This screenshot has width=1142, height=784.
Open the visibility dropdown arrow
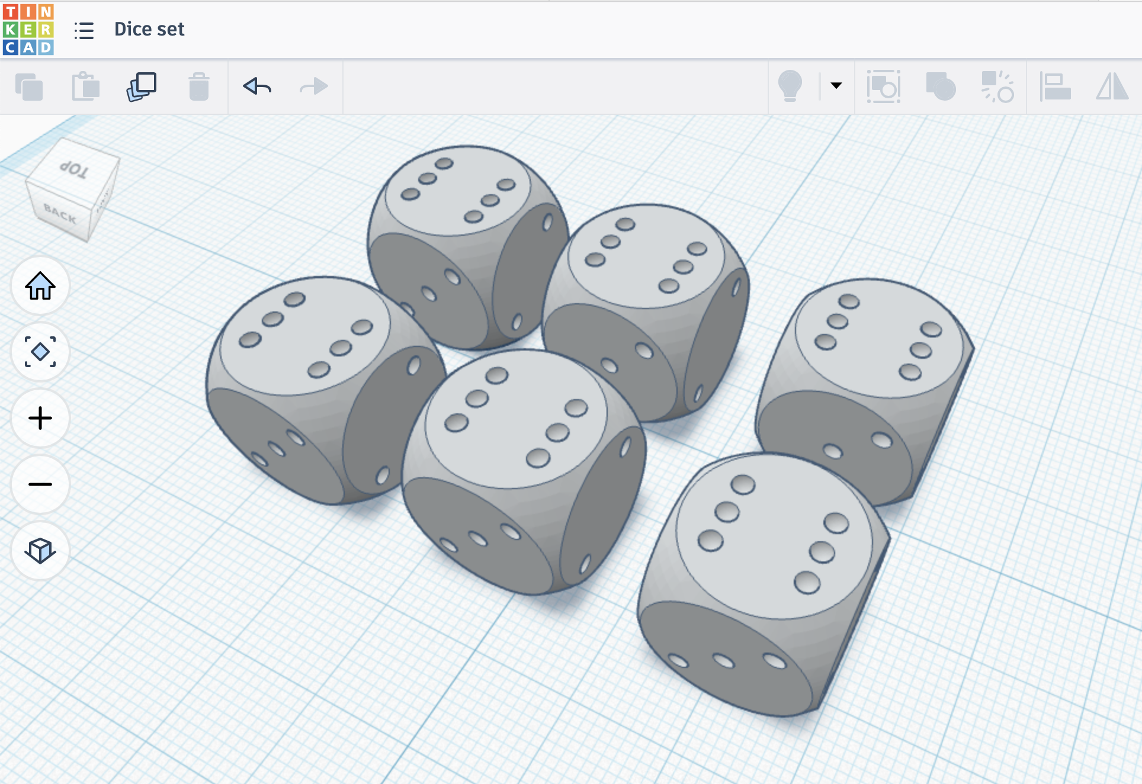point(836,86)
